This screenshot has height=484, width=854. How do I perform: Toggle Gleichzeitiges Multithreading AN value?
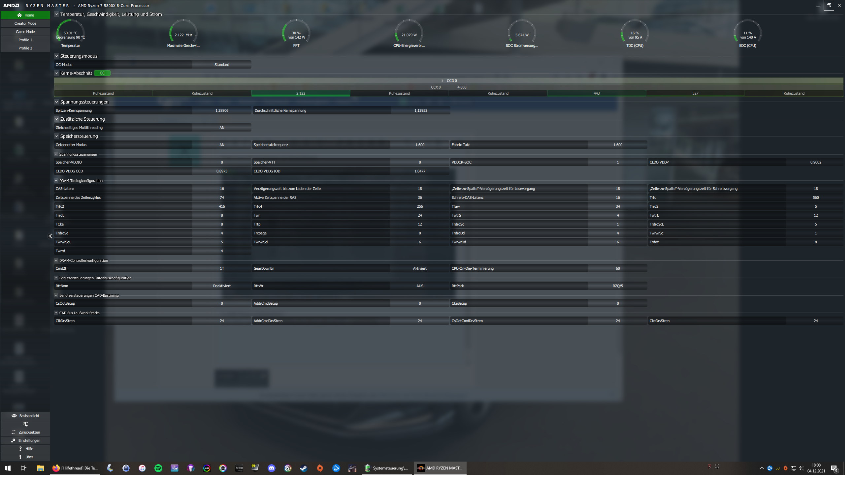(x=221, y=128)
